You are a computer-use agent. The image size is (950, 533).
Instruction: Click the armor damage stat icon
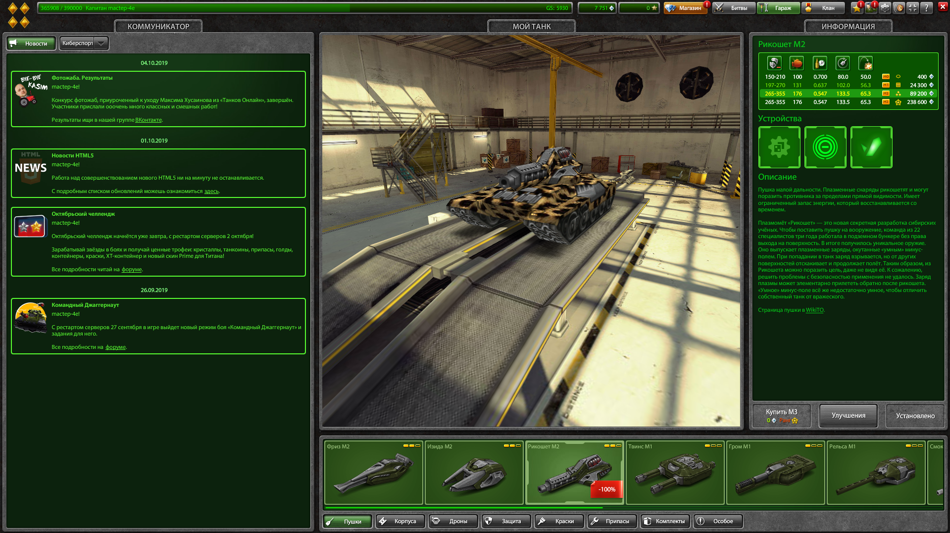[x=774, y=63]
